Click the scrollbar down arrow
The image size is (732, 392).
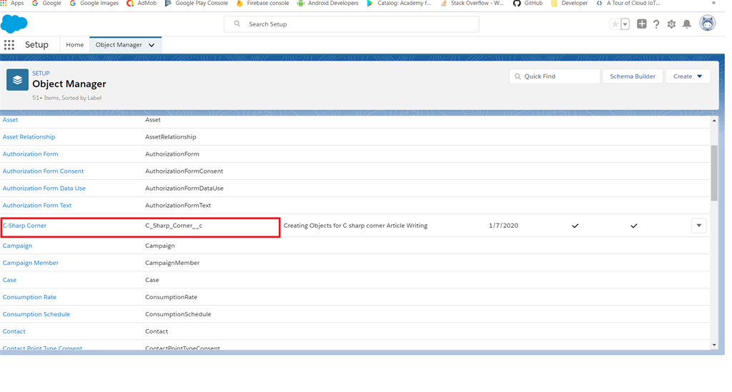click(714, 345)
